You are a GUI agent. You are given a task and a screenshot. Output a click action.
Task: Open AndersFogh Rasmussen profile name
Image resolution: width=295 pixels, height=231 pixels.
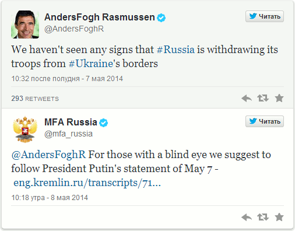click(x=100, y=17)
